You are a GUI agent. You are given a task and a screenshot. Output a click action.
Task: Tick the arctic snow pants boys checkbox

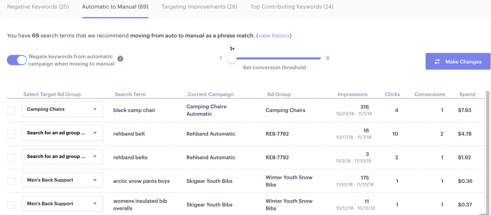click(x=11, y=181)
